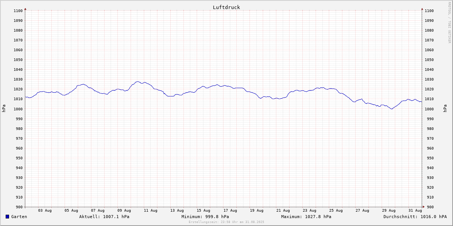Click the 900 label on the left axis
Screen dimensions: 453x226
coord(18,207)
